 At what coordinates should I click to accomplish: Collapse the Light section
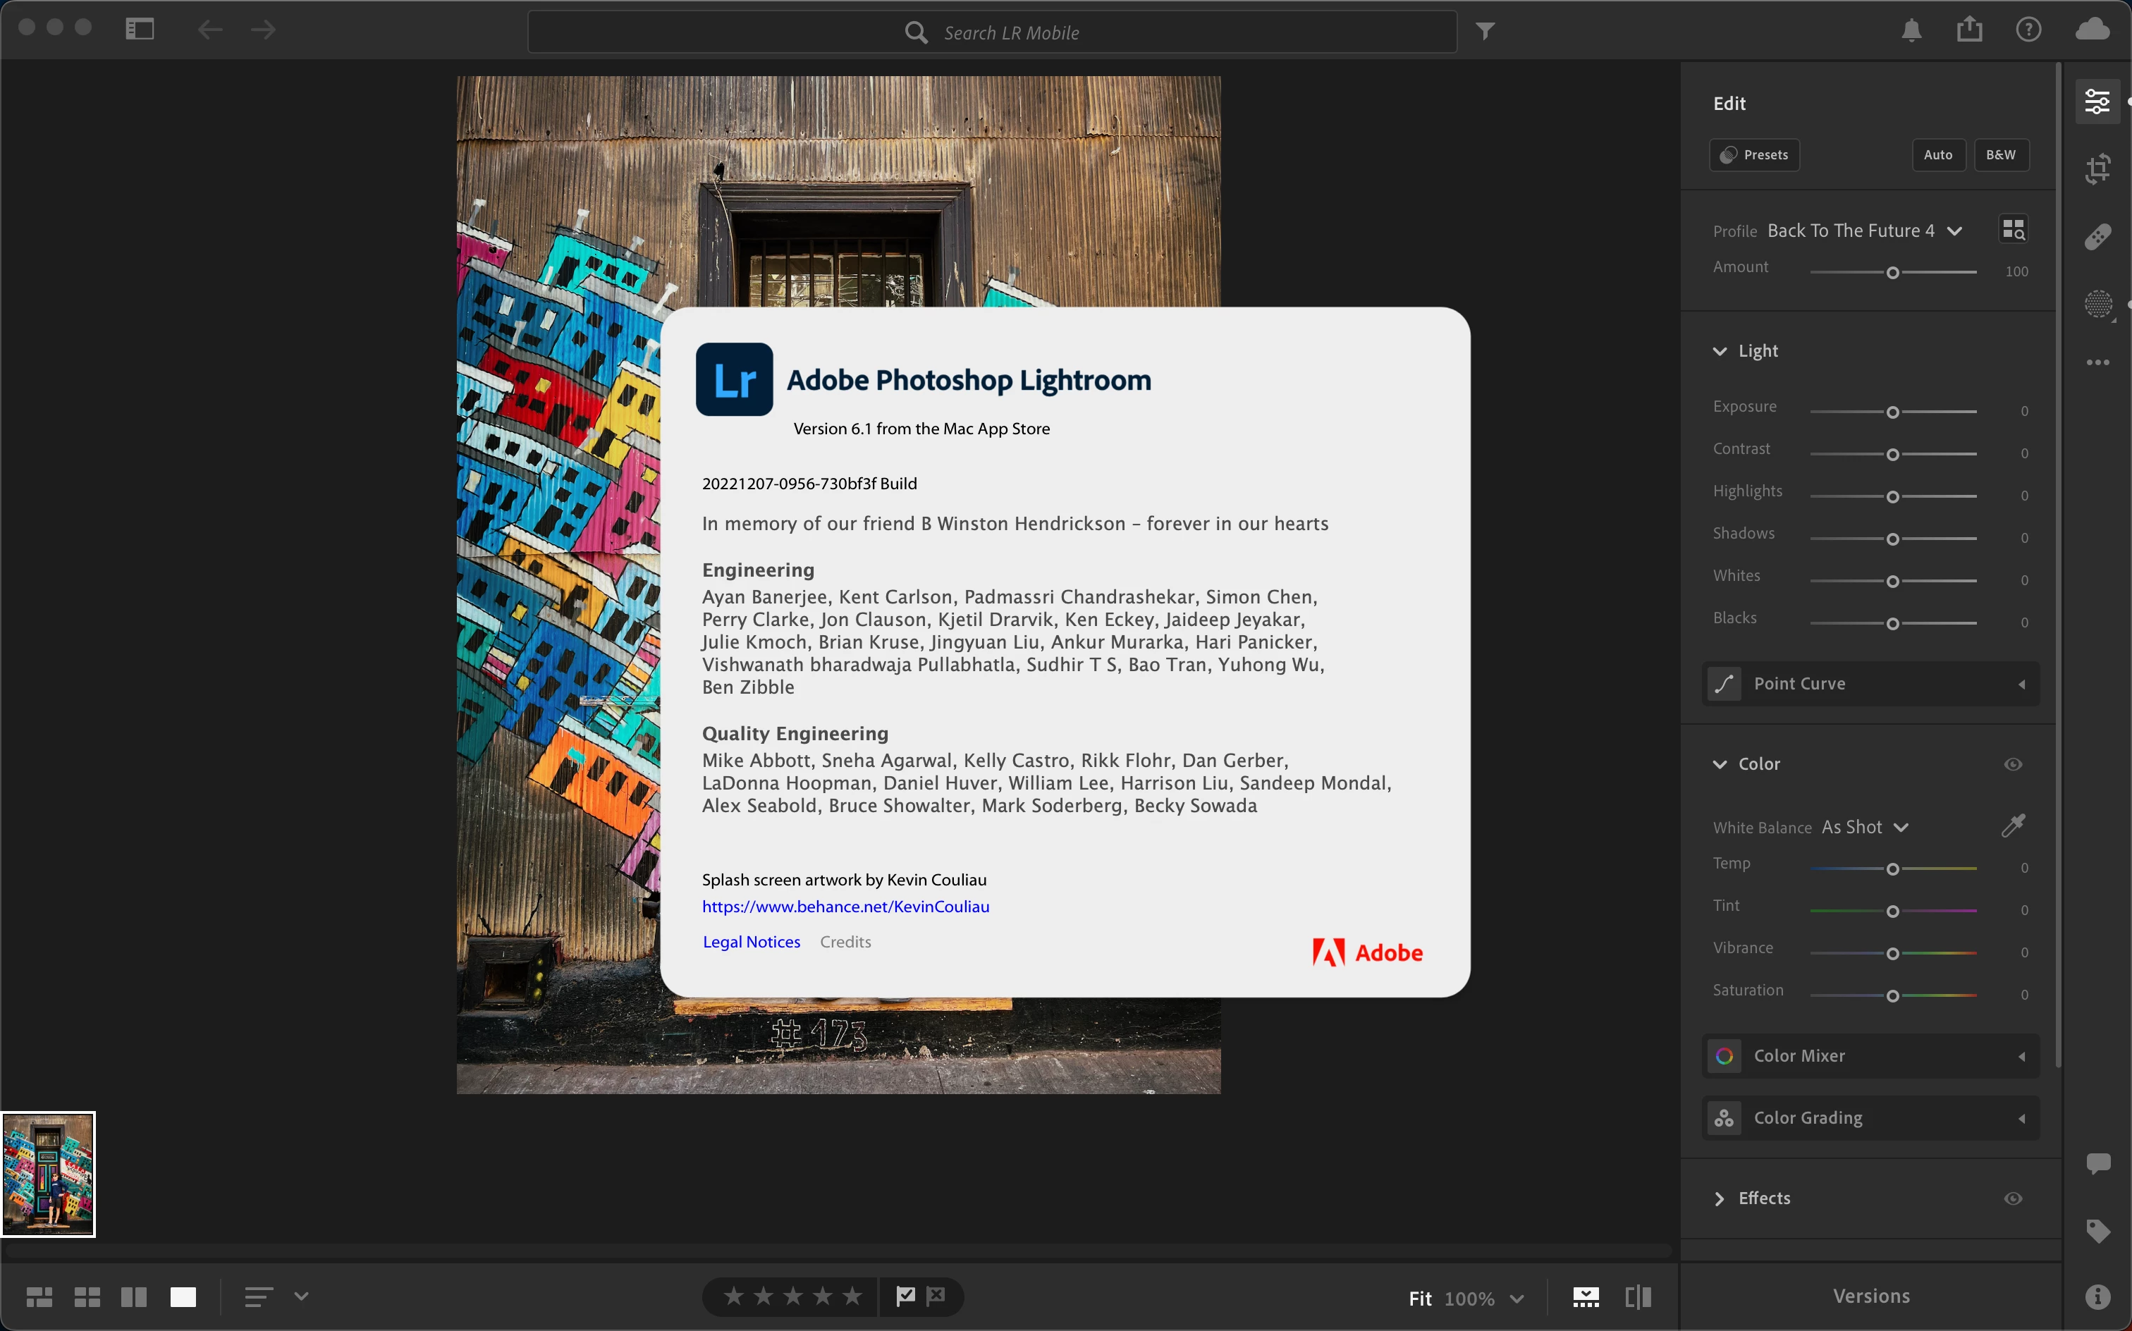[1719, 351]
